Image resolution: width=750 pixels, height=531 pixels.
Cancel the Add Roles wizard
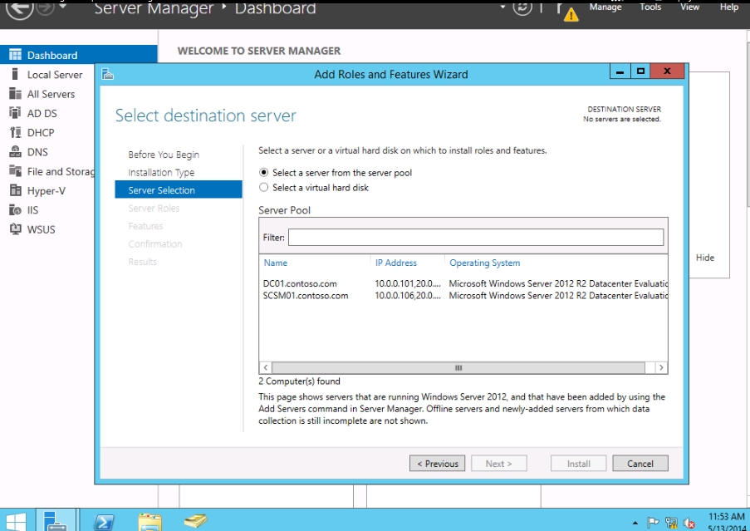click(x=640, y=464)
